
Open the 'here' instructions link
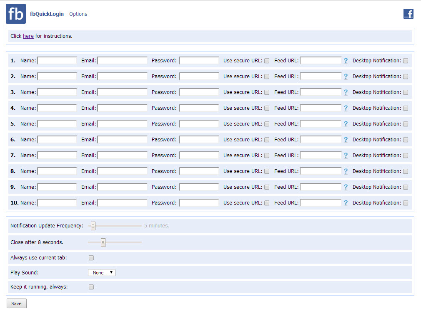(x=28, y=36)
